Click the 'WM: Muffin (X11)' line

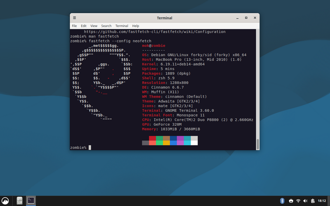click(x=160, y=92)
